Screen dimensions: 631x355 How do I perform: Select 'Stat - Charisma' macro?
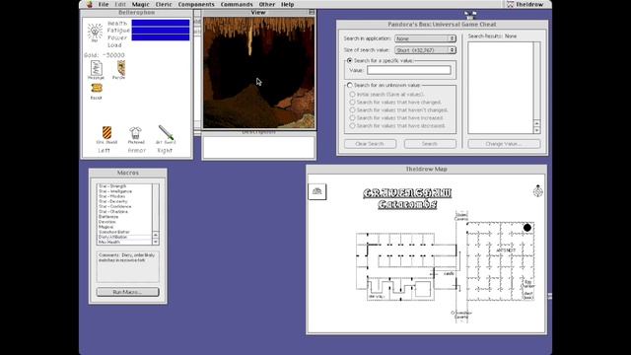pos(113,212)
